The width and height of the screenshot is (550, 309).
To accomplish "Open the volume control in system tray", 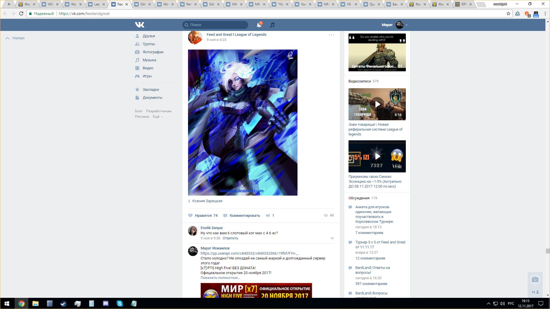I will pyautogui.click(x=502, y=304).
